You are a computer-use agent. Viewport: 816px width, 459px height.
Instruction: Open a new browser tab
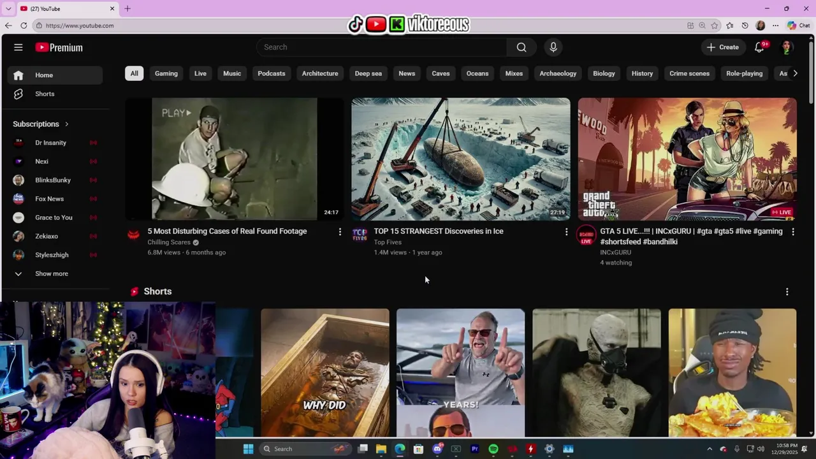pos(127,8)
